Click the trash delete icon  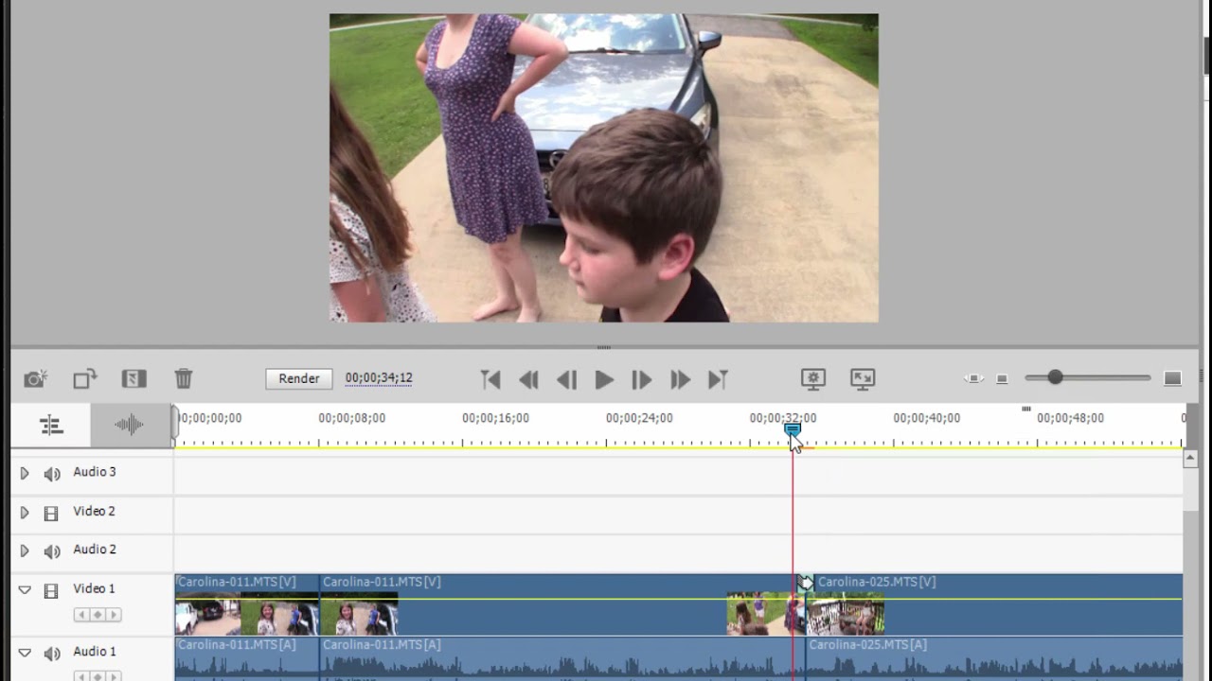[x=184, y=379]
